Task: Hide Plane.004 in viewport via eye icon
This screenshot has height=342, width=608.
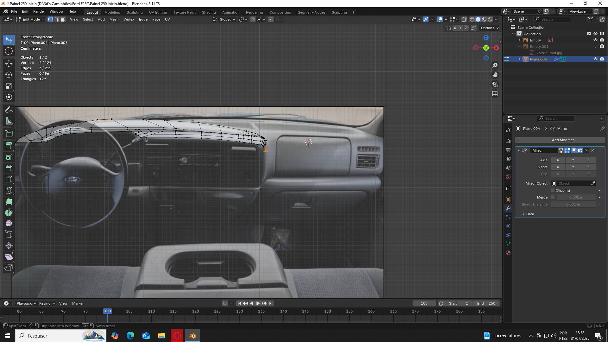Action: click(x=595, y=59)
